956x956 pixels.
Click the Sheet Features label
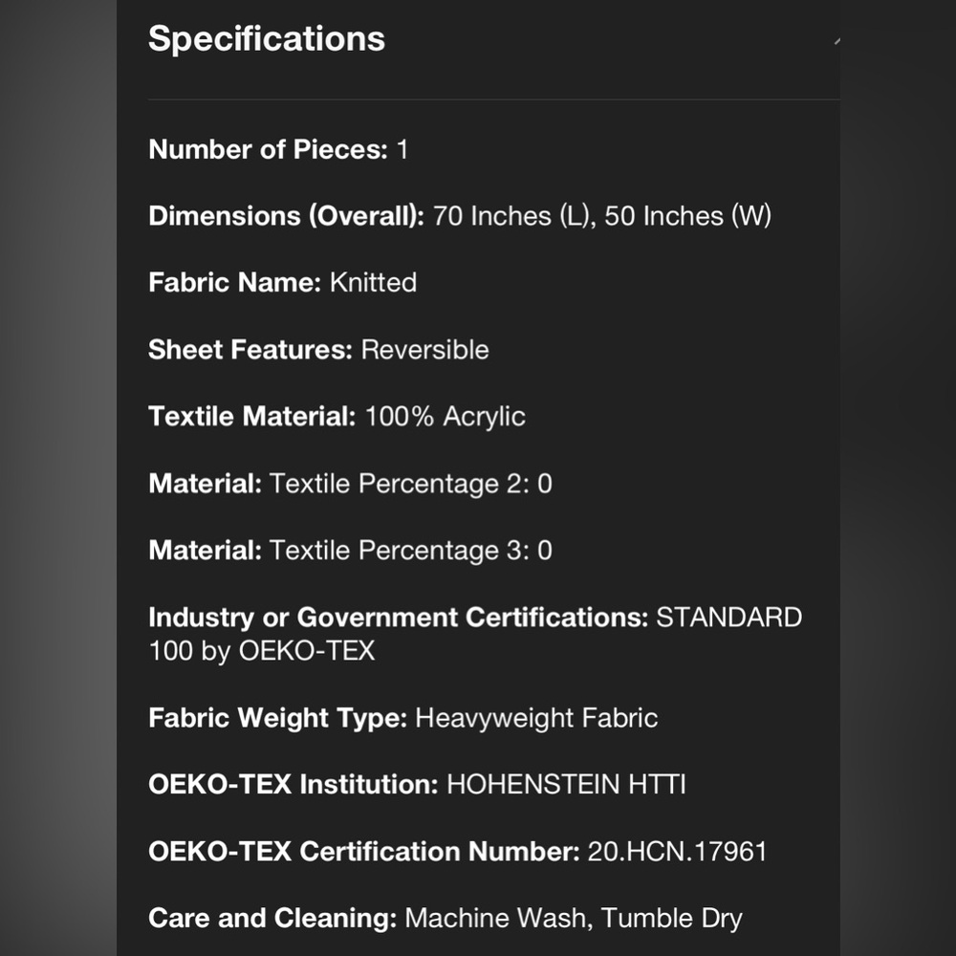[250, 349]
